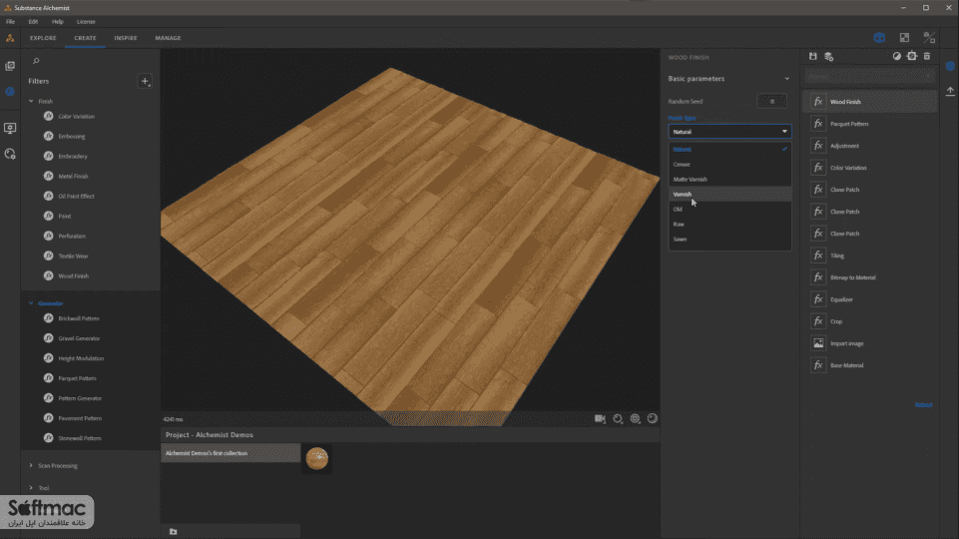
Task: Click the globe environment icon below the viewport
Action: click(x=635, y=418)
